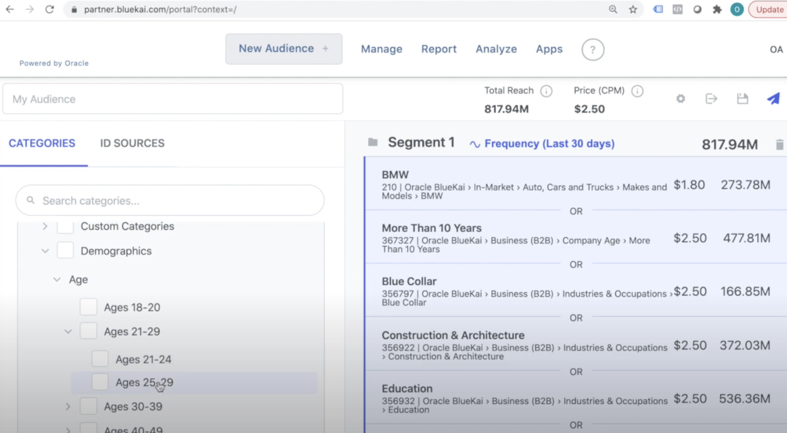The height and width of the screenshot is (433, 787).
Task: Open the Report menu
Action: click(439, 49)
